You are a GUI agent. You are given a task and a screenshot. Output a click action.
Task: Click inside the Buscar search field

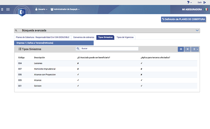(109, 49)
